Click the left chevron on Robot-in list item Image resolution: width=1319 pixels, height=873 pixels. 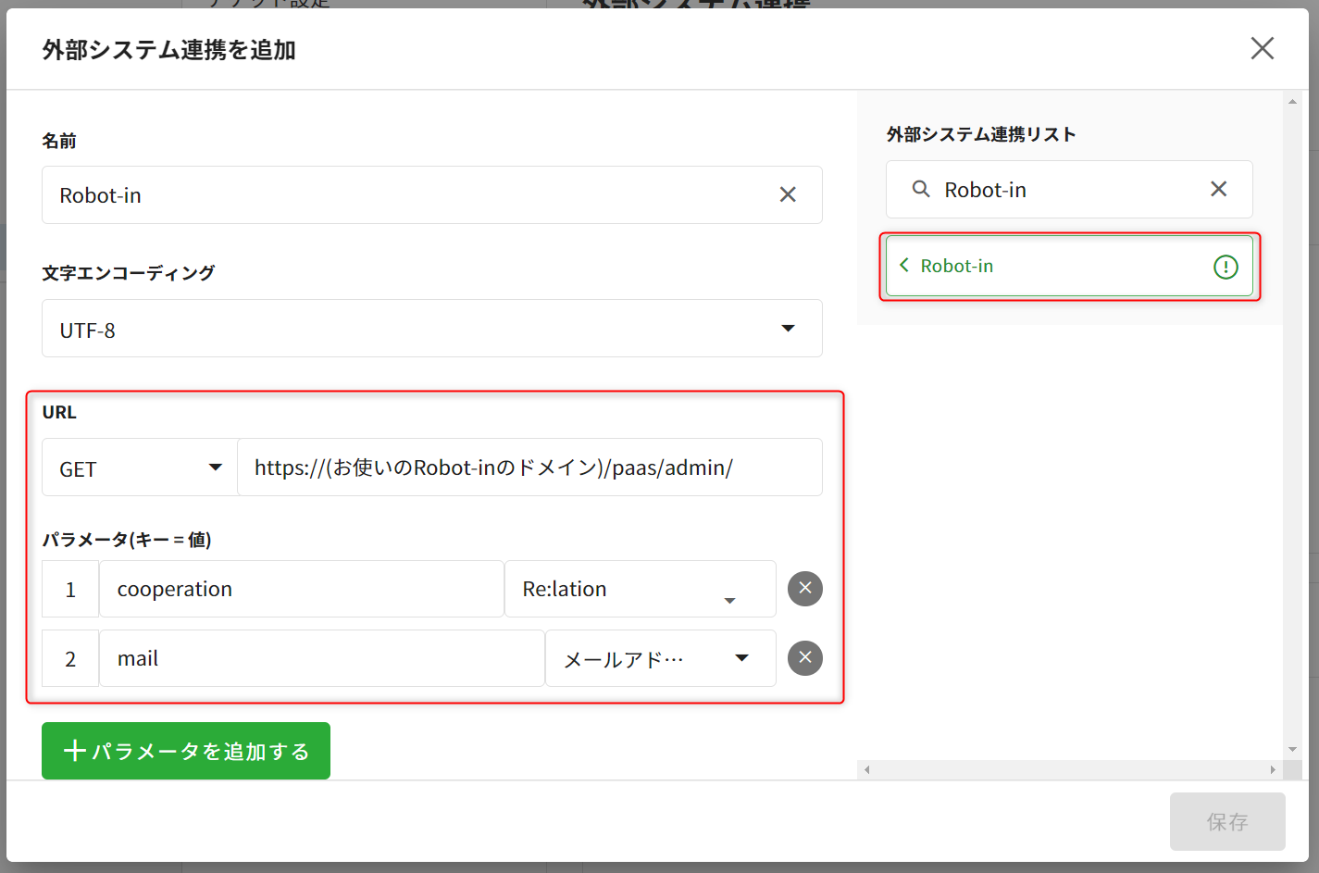[x=904, y=266]
